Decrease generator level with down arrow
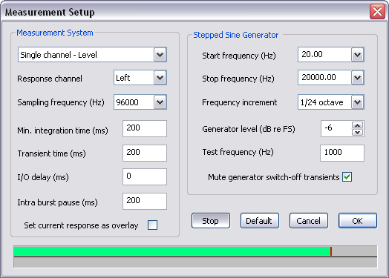 coord(358,132)
